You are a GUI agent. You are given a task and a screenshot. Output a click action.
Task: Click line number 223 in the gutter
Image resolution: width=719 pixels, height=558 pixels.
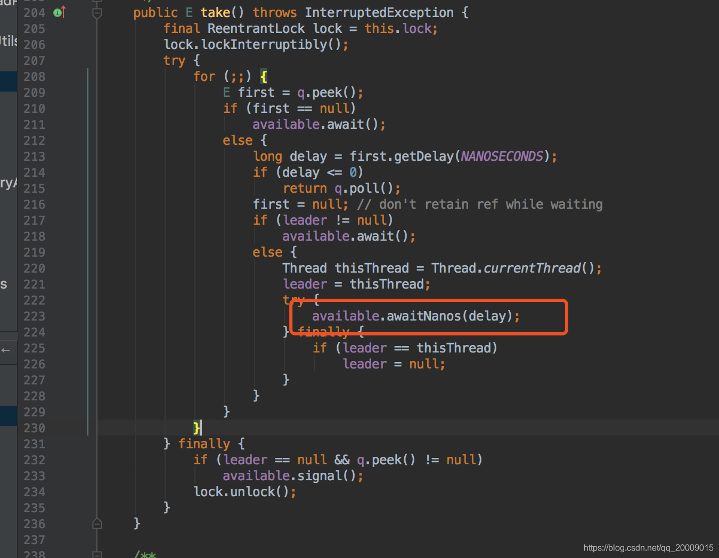tap(34, 316)
